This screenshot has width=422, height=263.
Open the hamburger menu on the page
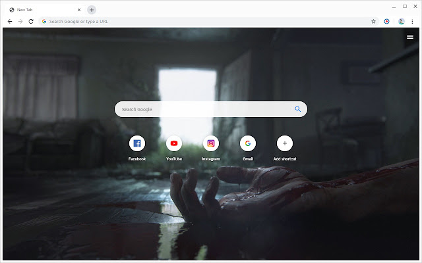click(410, 37)
